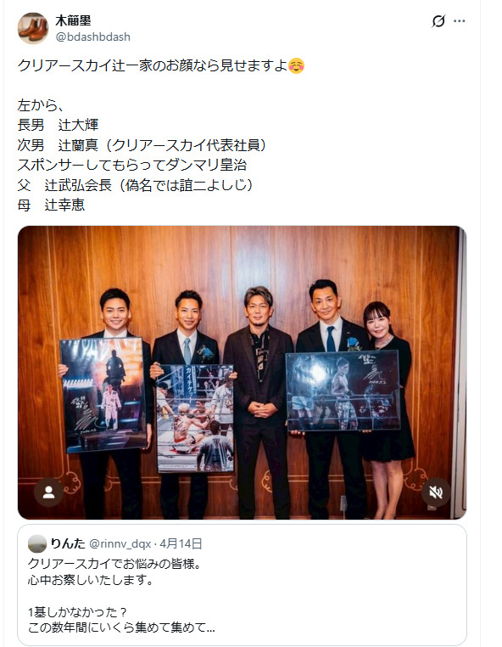The image size is (502, 647).
Task: Click the smiling blush emoji
Action: (x=296, y=65)
